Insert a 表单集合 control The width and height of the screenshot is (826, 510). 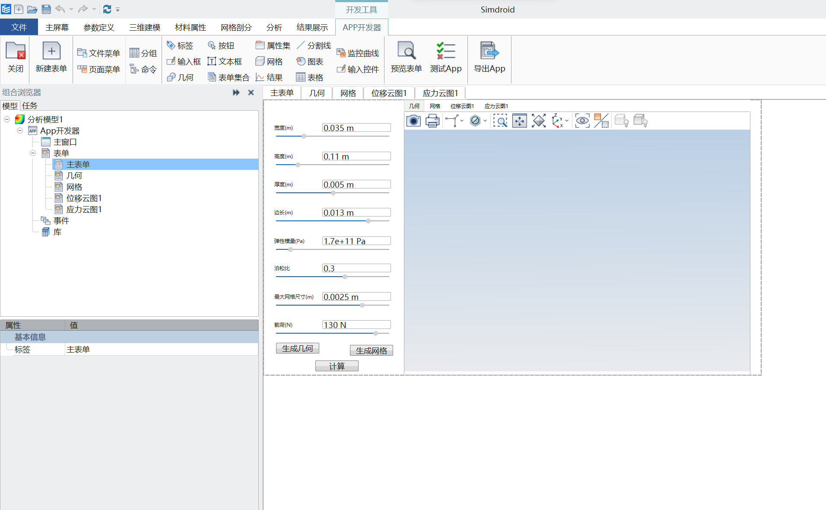pos(229,77)
